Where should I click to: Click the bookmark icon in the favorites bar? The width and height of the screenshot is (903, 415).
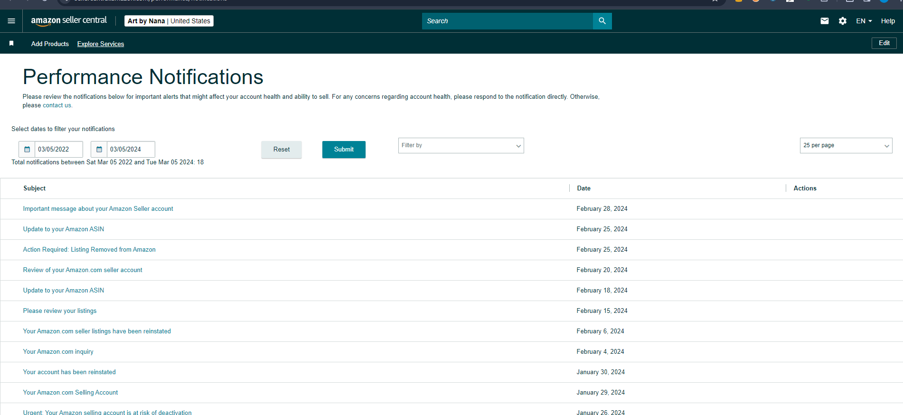coord(11,43)
